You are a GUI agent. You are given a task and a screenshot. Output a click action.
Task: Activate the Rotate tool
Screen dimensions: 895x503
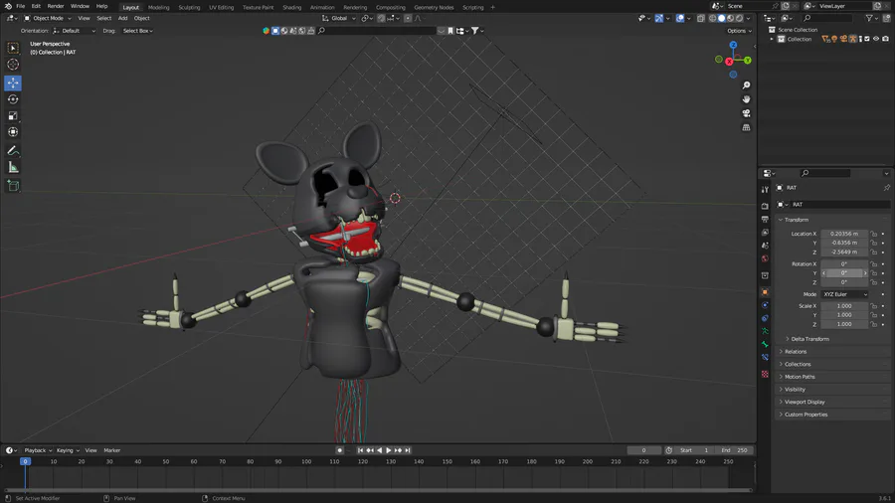pyautogui.click(x=13, y=99)
